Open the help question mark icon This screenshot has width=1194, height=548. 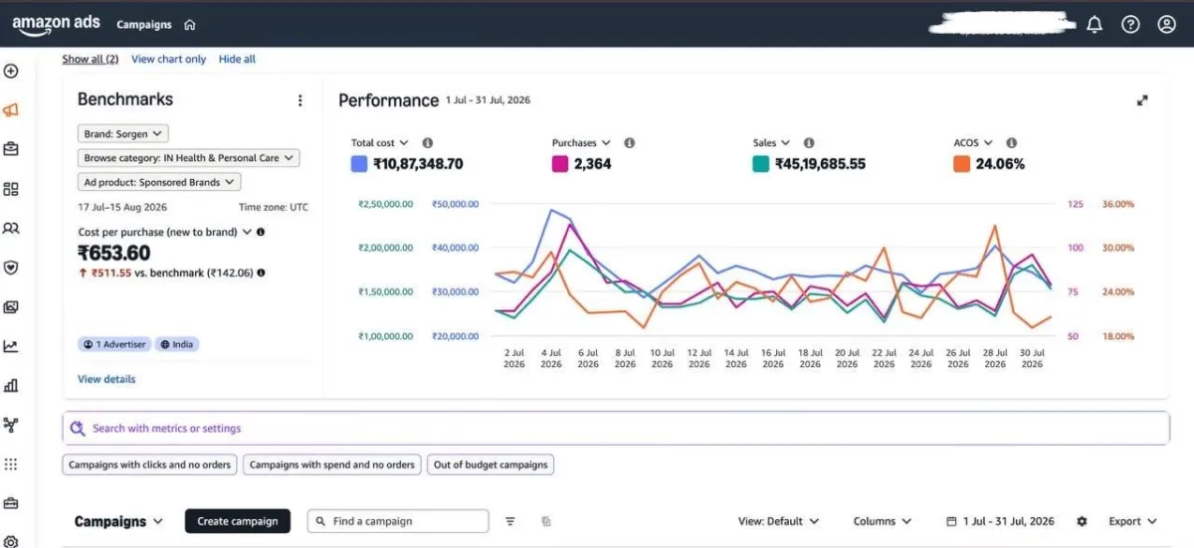[1130, 25]
